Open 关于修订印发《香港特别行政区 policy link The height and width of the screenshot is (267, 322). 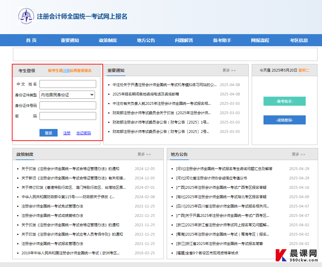pos(74,188)
